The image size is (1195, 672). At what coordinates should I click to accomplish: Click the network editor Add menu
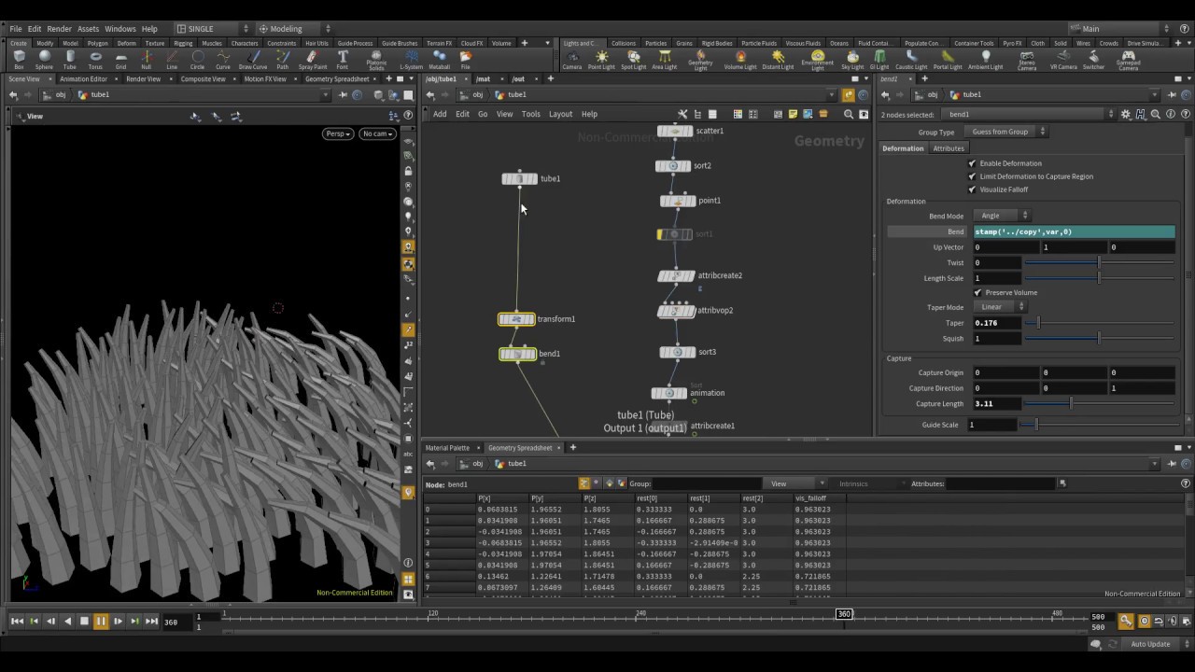click(x=439, y=114)
